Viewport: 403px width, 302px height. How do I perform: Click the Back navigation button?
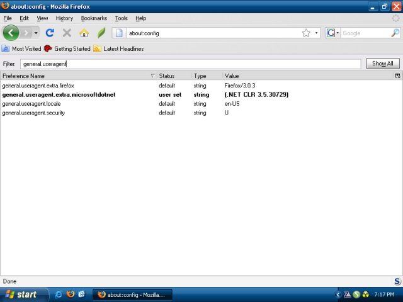[11, 33]
